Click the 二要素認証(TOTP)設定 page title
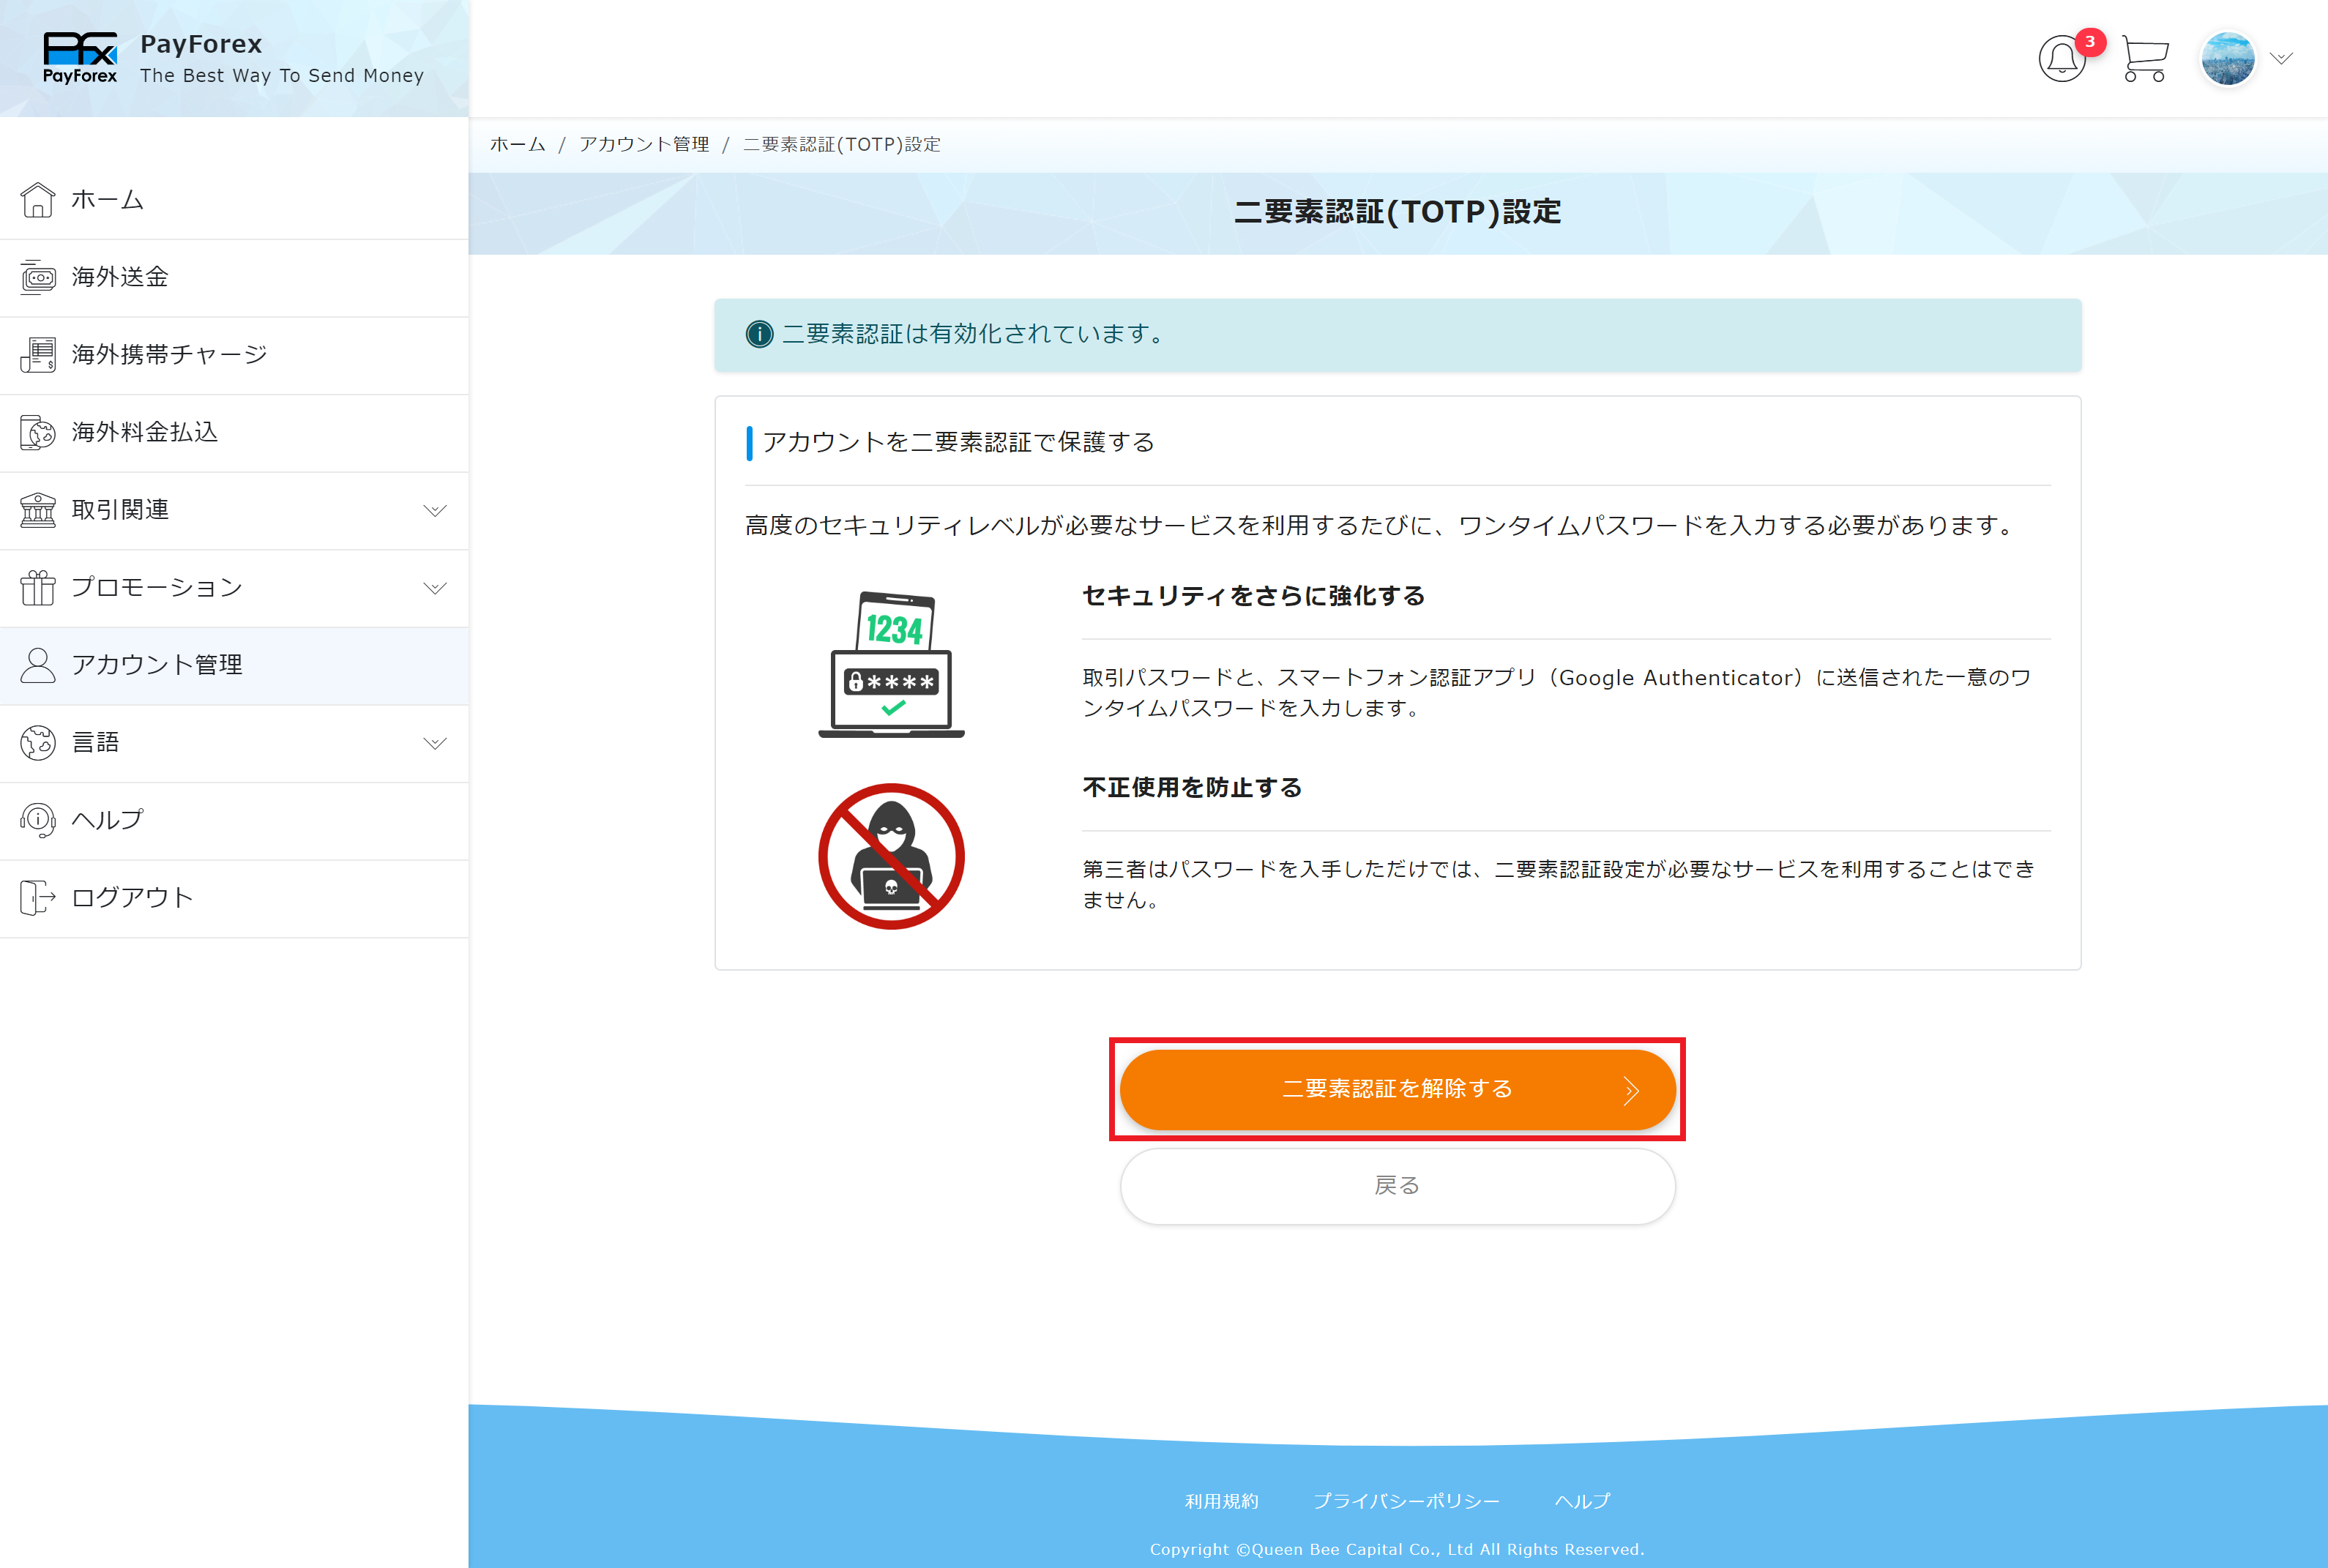2328x1568 pixels. tap(1397, 212)
